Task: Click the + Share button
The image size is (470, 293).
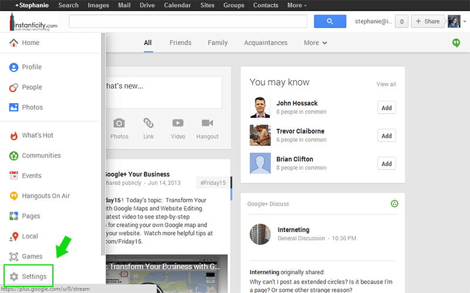Action: click(428, 21)
